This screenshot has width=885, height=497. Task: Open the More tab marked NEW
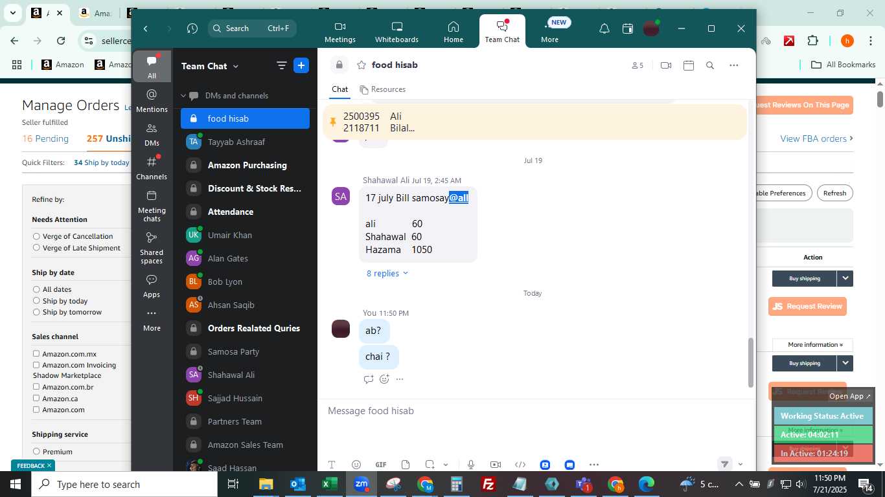click(x=549, y=32)
